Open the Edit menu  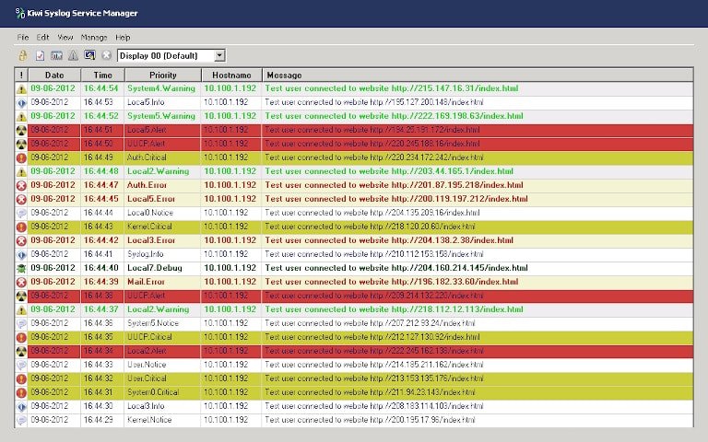43,38
